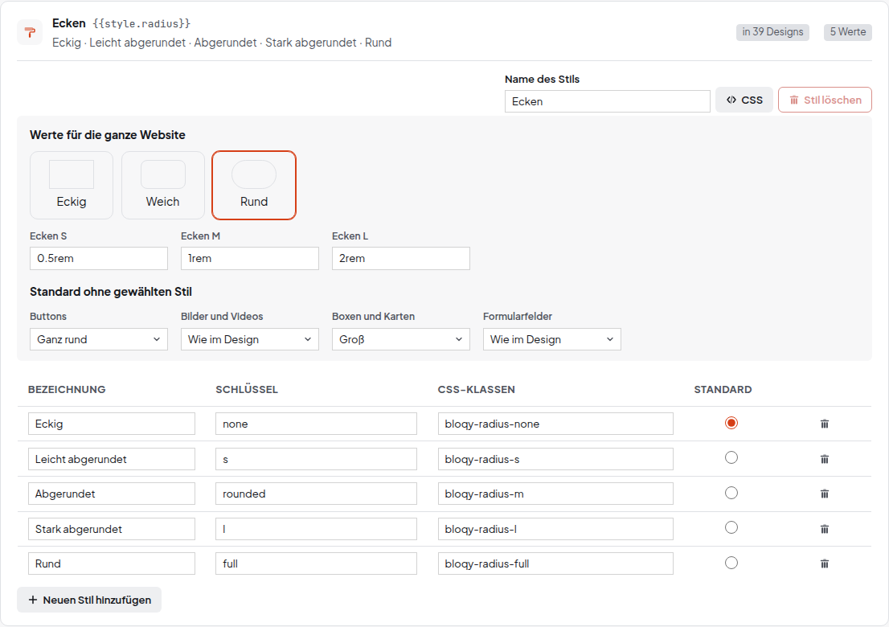The width and height of the screenshot is (889, 627).
Task: Focus the CSS class field bloqy-radius-m
Action: point(555,494)
